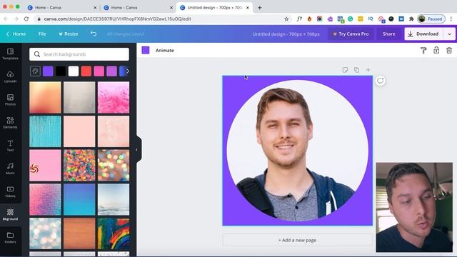Open the Templates sidebar panel
The width and height of the screenshot is (457, 257).
pos(10,54)
